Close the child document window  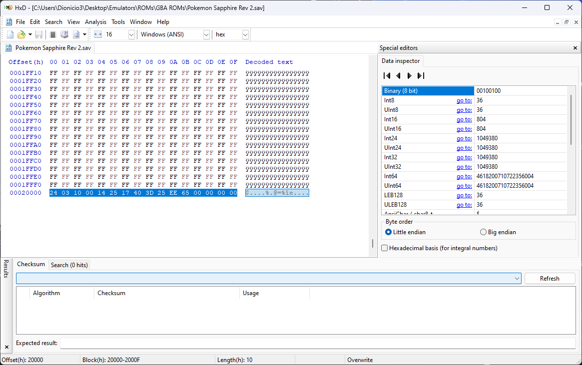[576, 22]
